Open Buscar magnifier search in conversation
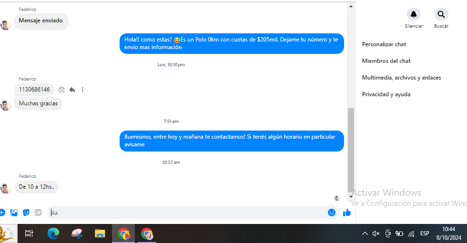The height and width of the screenshot is (243, 467). pyautogui.click(x=441, y=14)
